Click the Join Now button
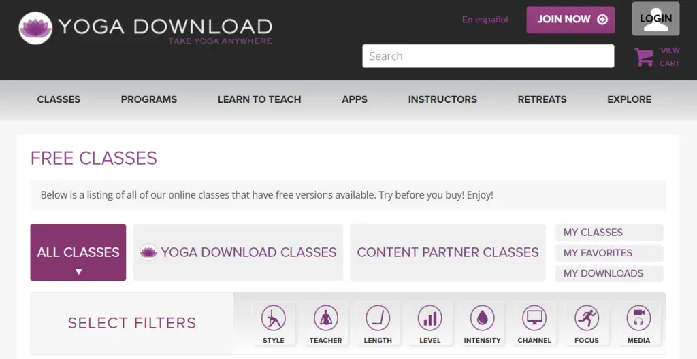This screenshot has height=359, width=697. click(x=571, y=20)
